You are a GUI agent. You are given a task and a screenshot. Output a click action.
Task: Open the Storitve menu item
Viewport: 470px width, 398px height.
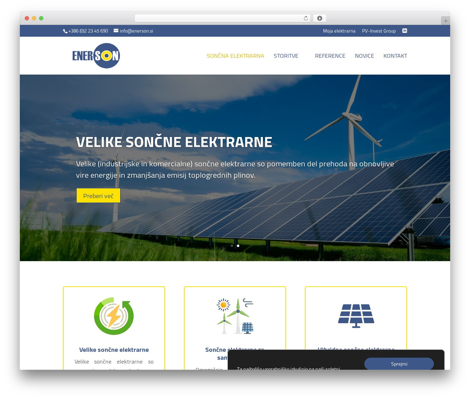point(286,56)
